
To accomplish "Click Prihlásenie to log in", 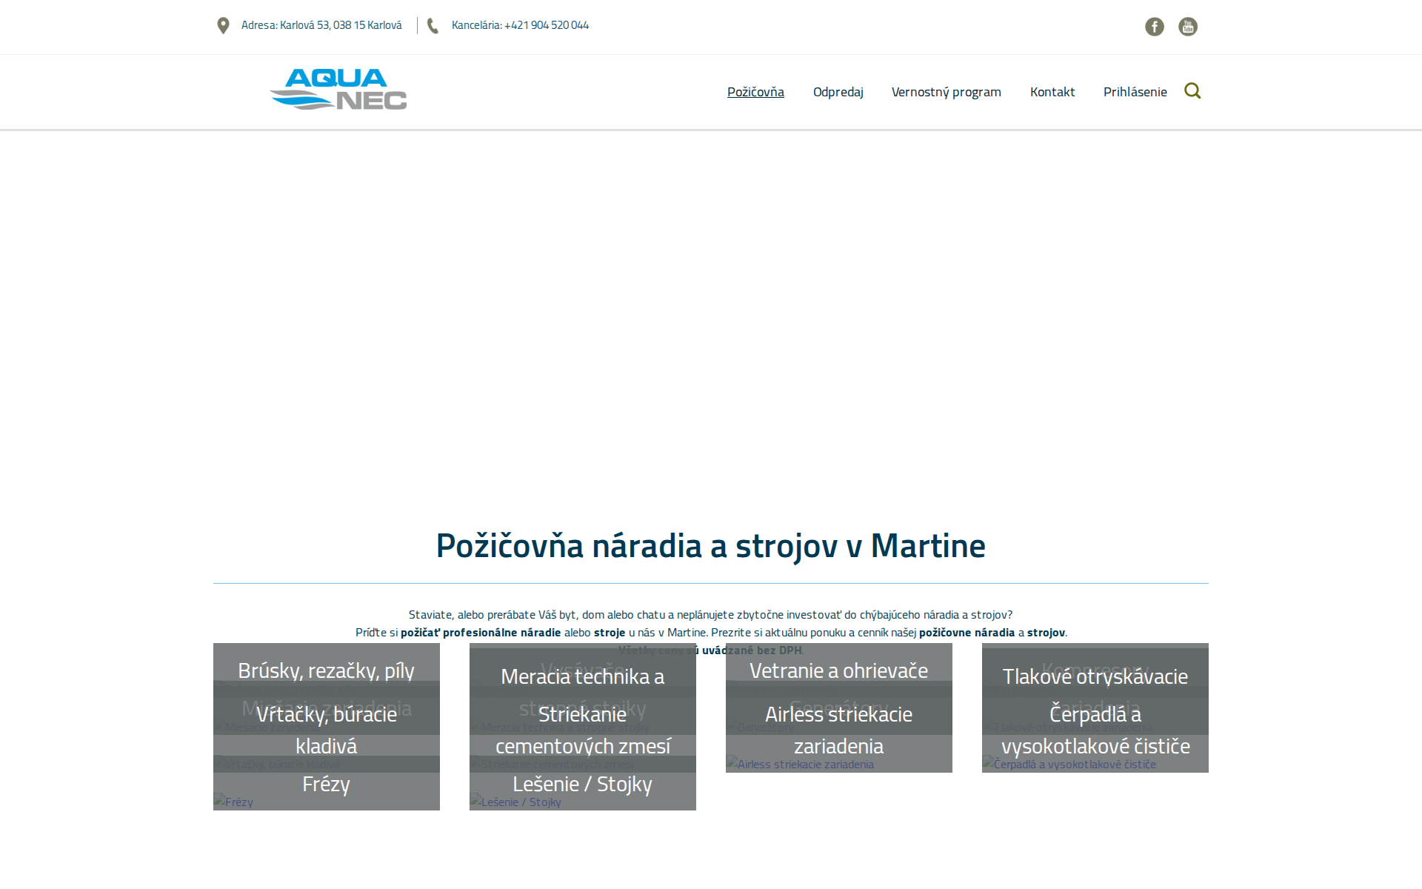I will (1135, 92).
